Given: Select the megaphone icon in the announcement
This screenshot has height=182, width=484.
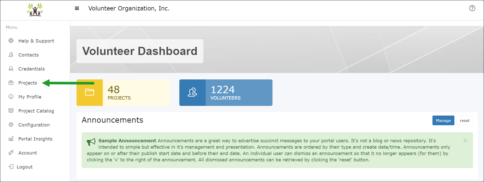Looking at the screenshot, I should click(x=91, y=142).
